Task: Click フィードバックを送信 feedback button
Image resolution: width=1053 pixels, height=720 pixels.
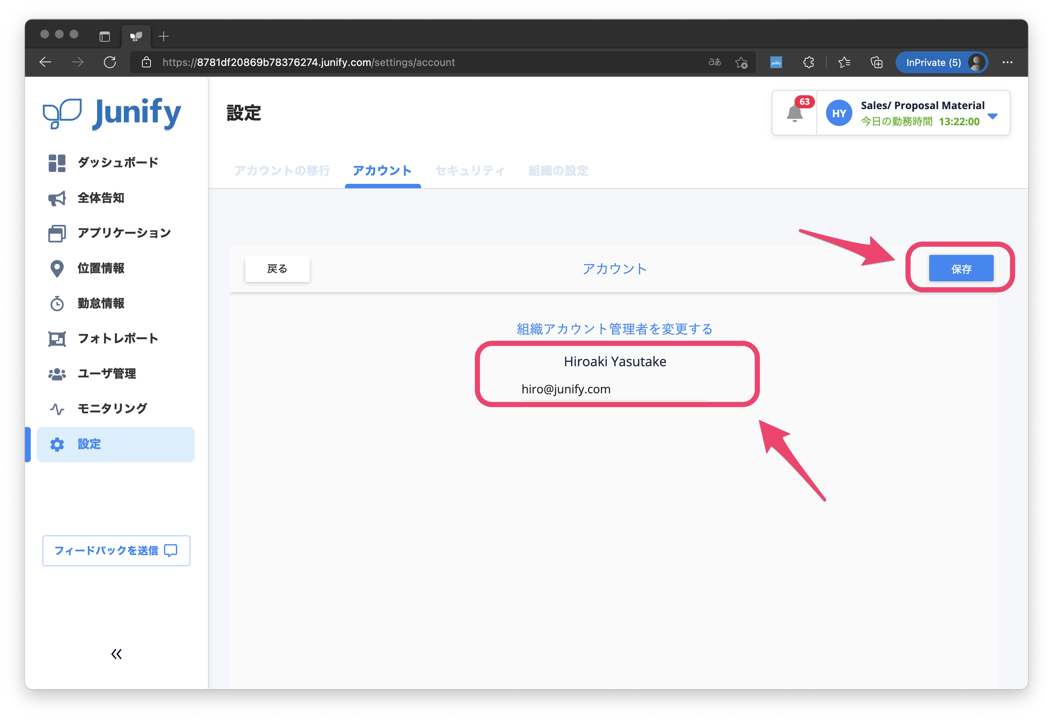Action: click(x=116, y=550)
